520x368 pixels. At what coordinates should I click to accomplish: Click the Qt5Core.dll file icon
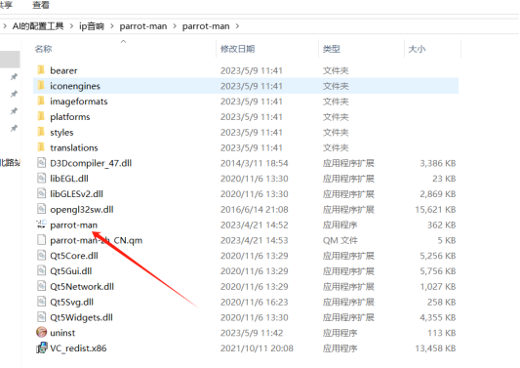pyautogui.click(x=41, y=256)
